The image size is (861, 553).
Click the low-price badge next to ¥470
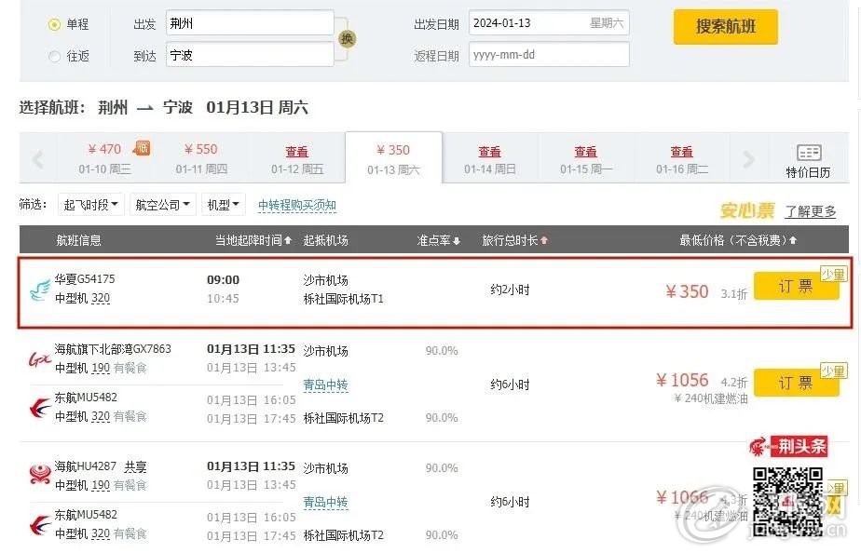[141, 148]
